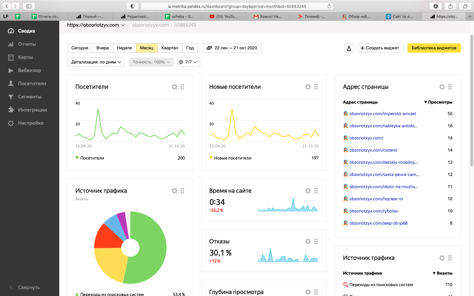The width and height of the screenshot is (474, 296).
Task: Switch to the YouTube browser tab
Action: pyautogui.click(x=223, y=16)
